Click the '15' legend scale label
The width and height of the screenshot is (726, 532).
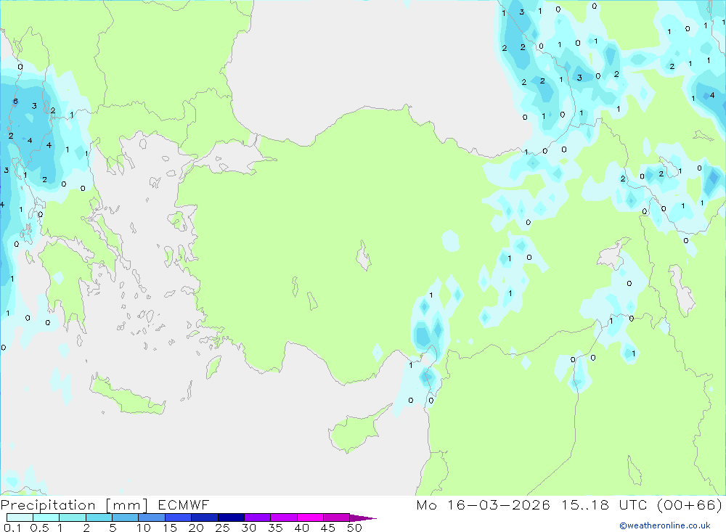(170, 528)
